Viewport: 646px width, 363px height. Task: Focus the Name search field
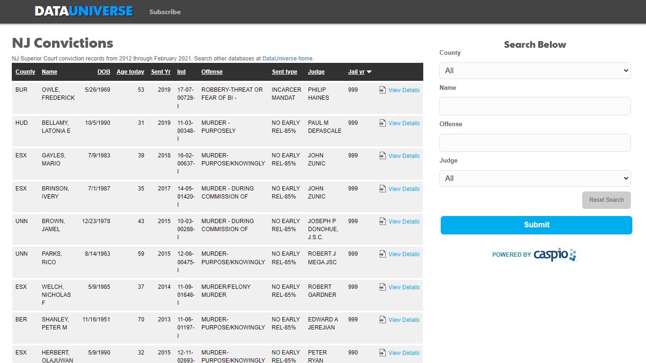(535, 106)
